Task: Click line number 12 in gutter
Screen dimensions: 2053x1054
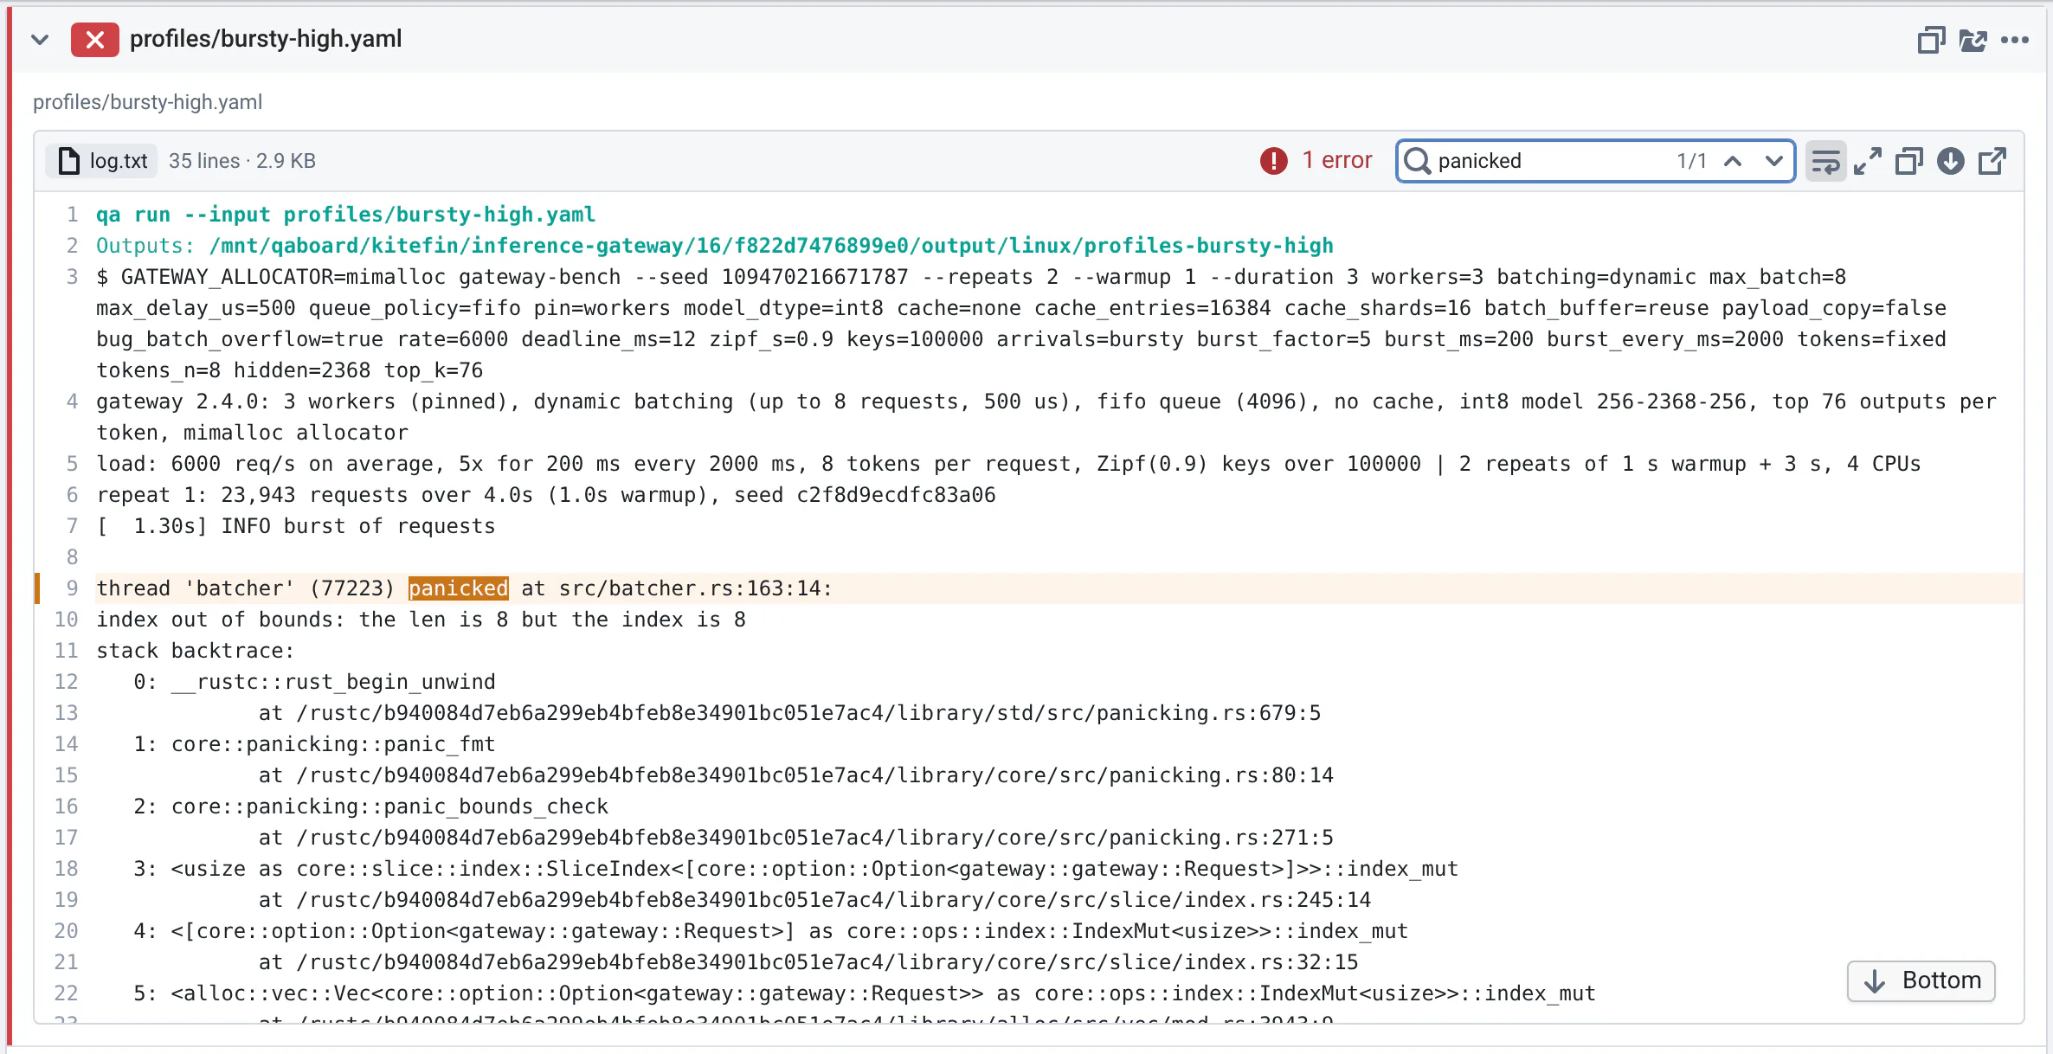Action: point(66,682)
